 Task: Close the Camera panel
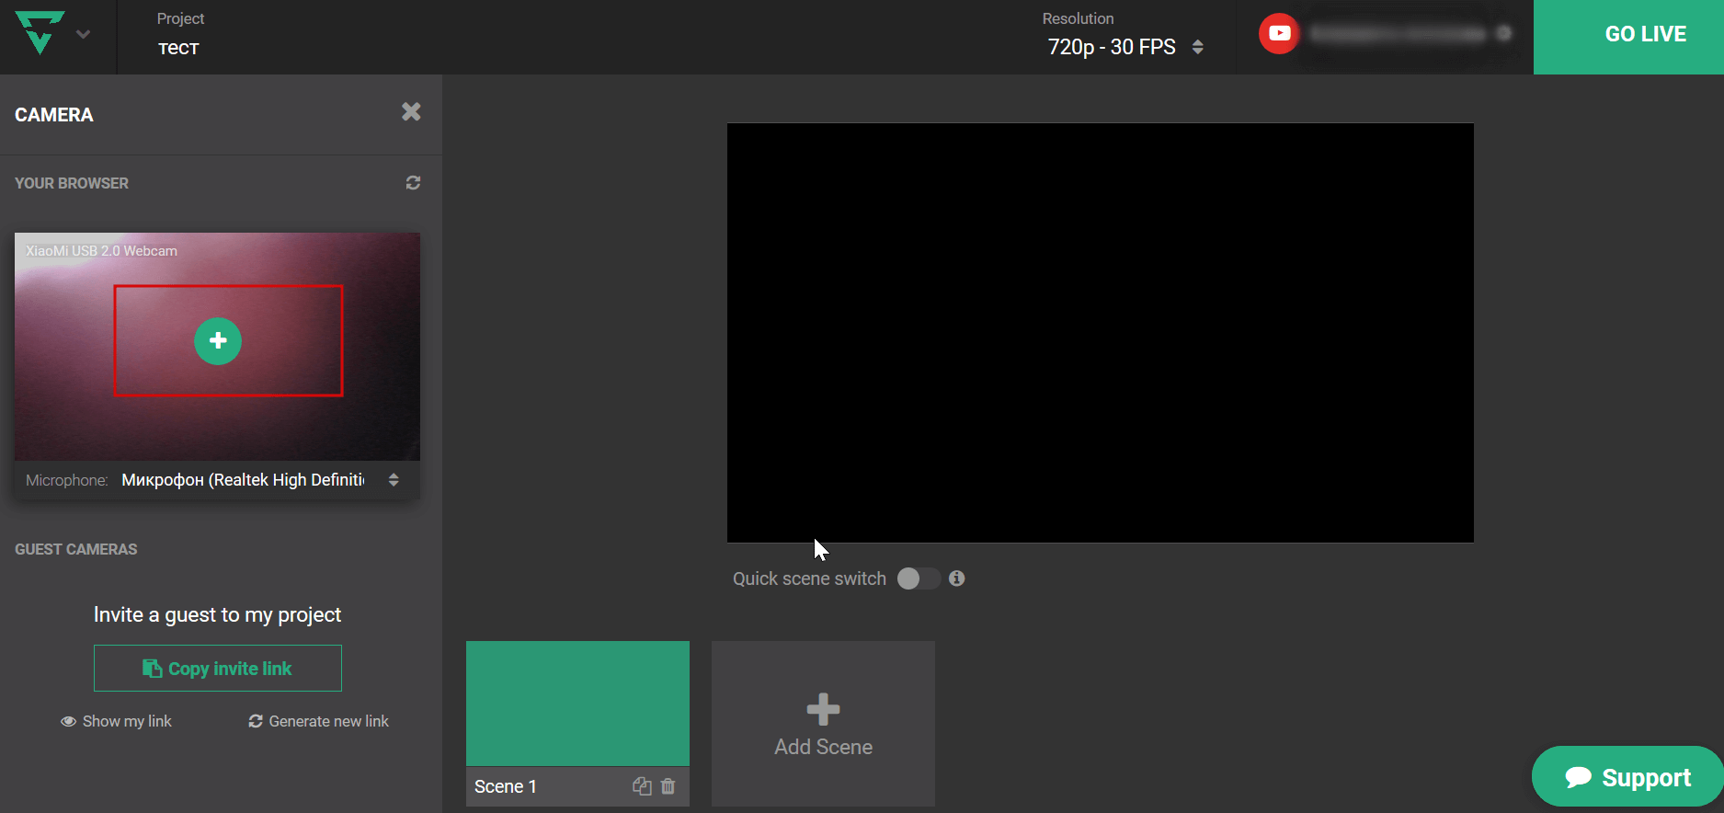[x=411, y=112]
